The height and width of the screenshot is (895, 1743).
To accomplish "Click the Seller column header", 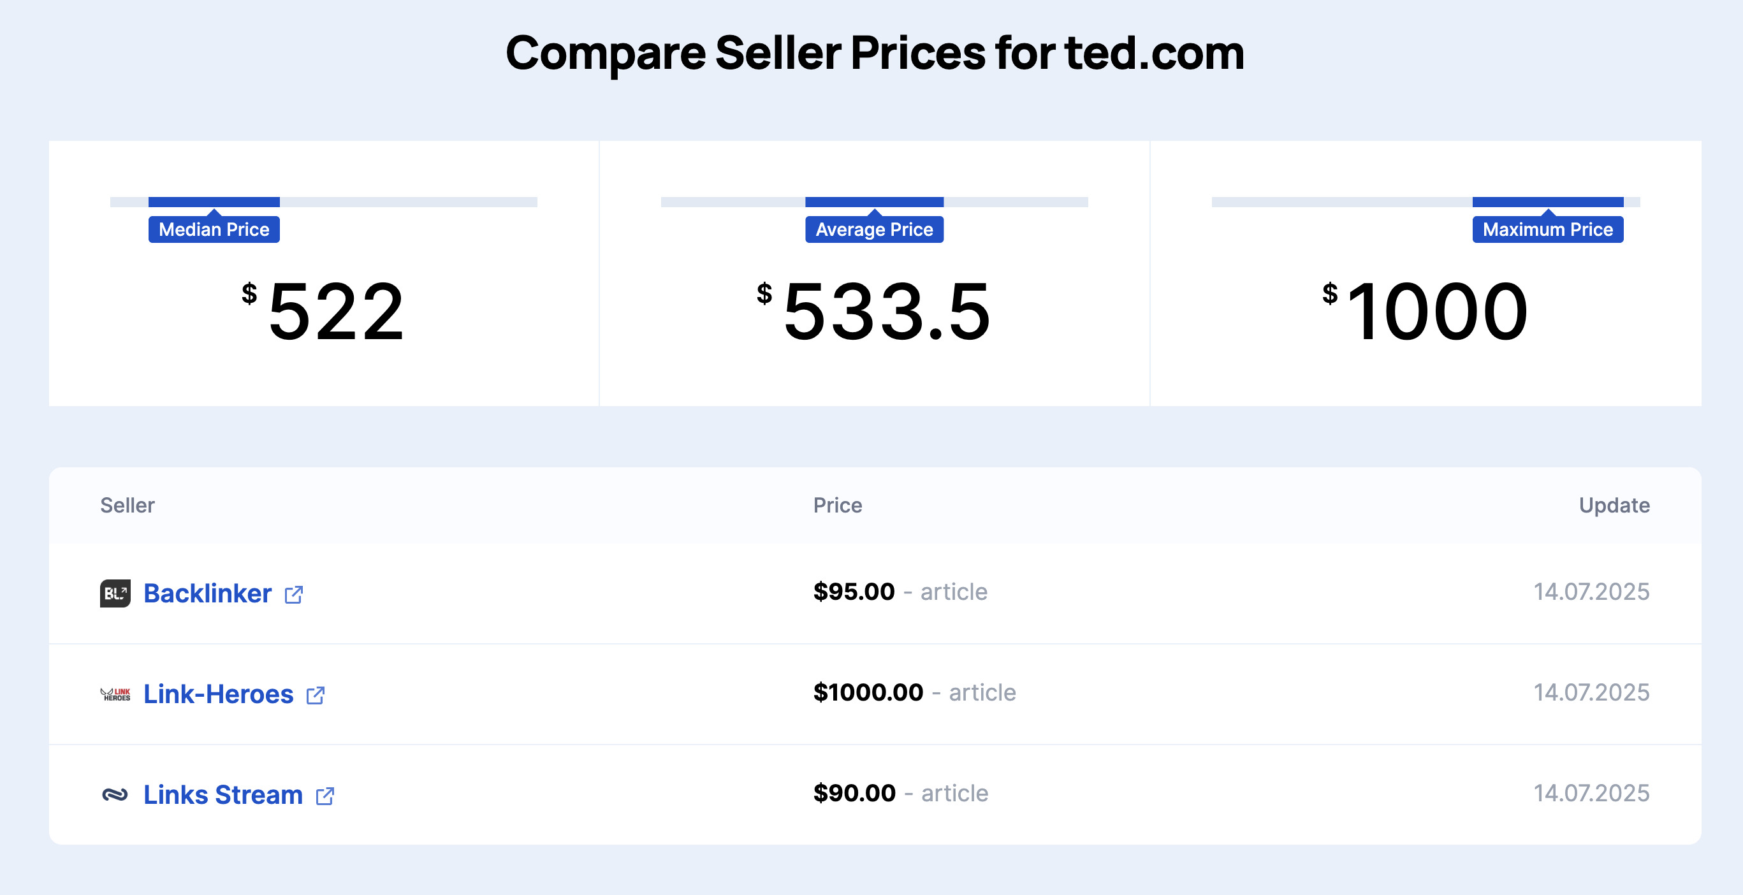I will point(128,506).
